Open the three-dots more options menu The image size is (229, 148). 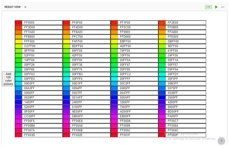[x=222, y=7]
